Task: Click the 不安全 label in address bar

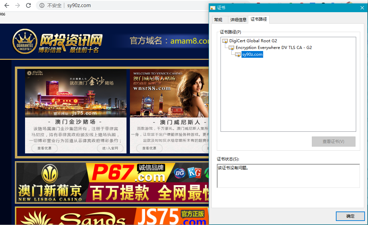Action: (54, 5)
